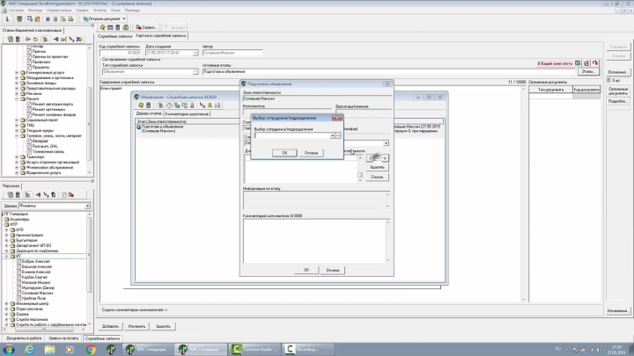The image size is (634, 356).
Task: Click the grid icon beside the zone-of-responsibility label
Action: click(578, 63)
